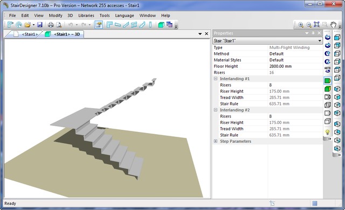Open the Language menu
This screenshot has height=210, width=345.
coord(125,16)
